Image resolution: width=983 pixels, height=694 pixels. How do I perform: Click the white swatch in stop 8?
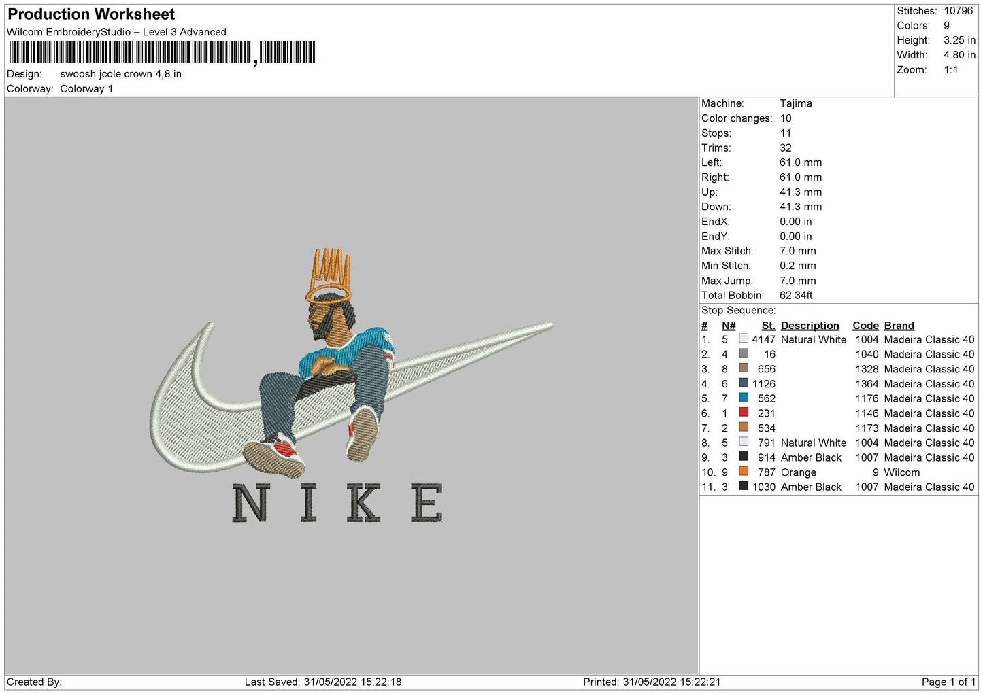(744, 443)
